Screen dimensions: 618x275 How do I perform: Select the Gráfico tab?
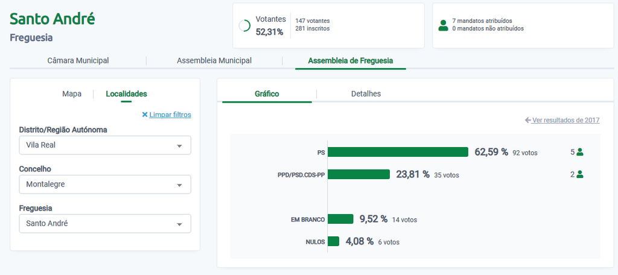(x=267, y=93)
